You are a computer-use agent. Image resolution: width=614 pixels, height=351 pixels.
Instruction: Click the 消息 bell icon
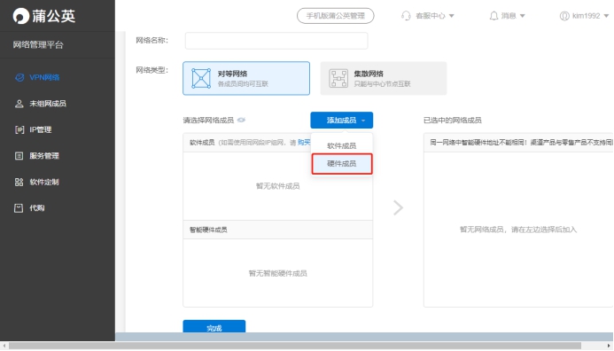click(x=494, y=16)
